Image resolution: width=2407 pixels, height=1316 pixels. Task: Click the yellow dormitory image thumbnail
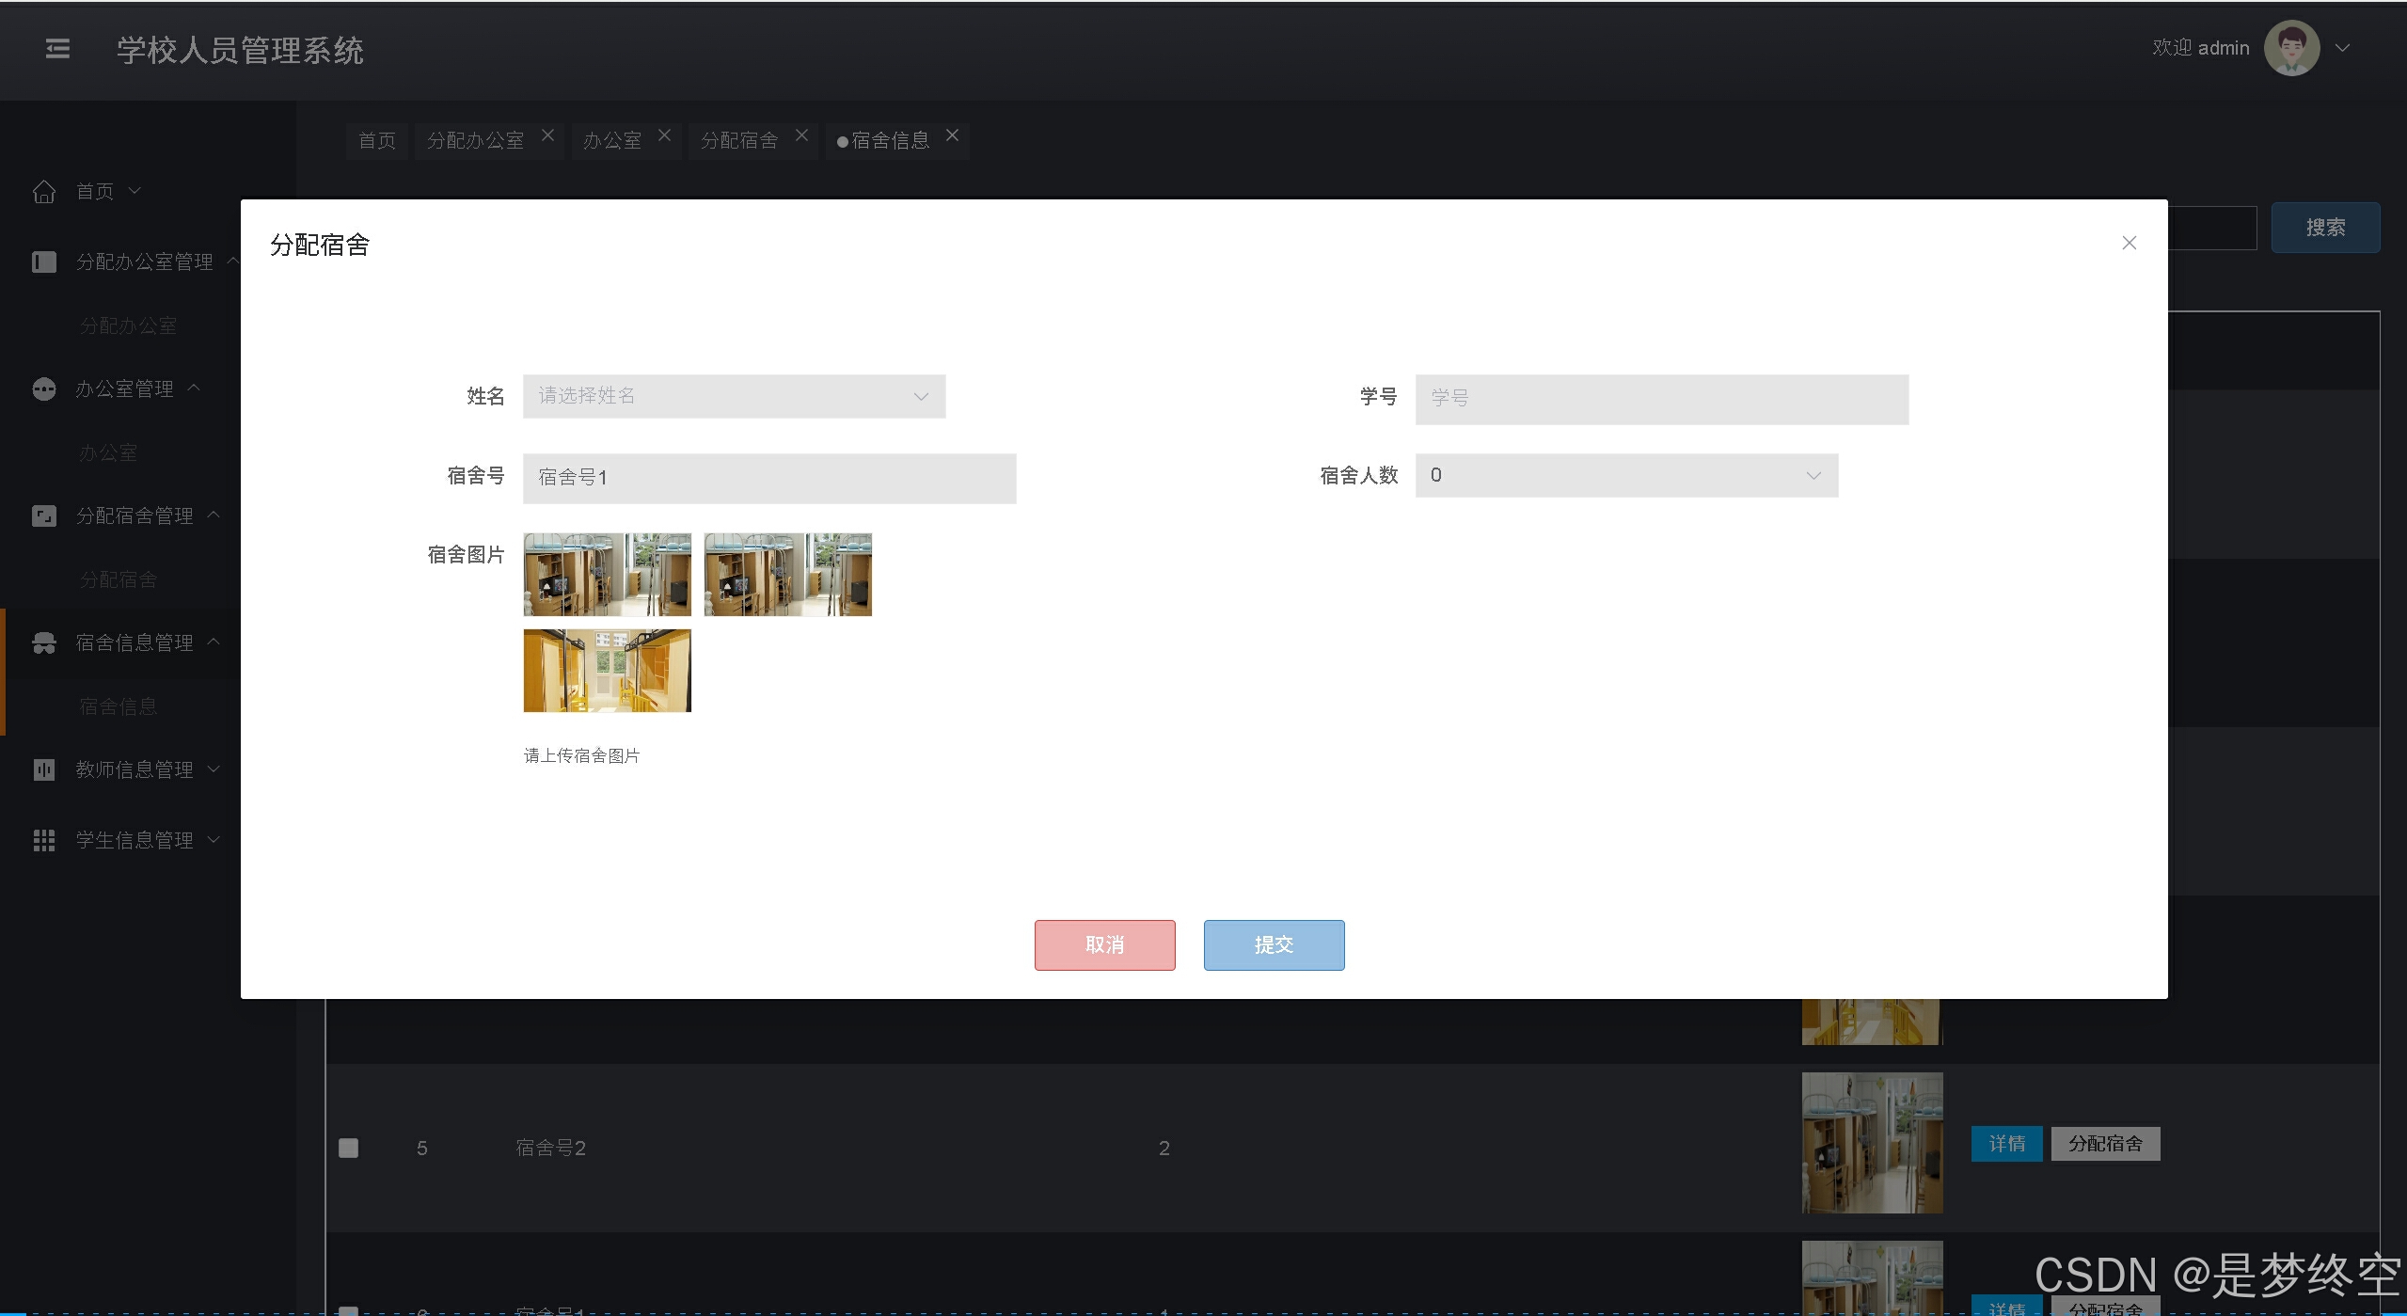pyautogui.click(x=607, y=671)
